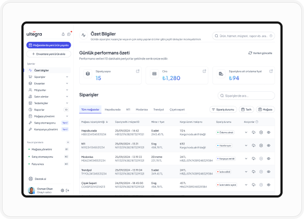The image size is (304, 219).
Task: Expand the Trendyol order row chevron
Action: (x=246, y=172)
